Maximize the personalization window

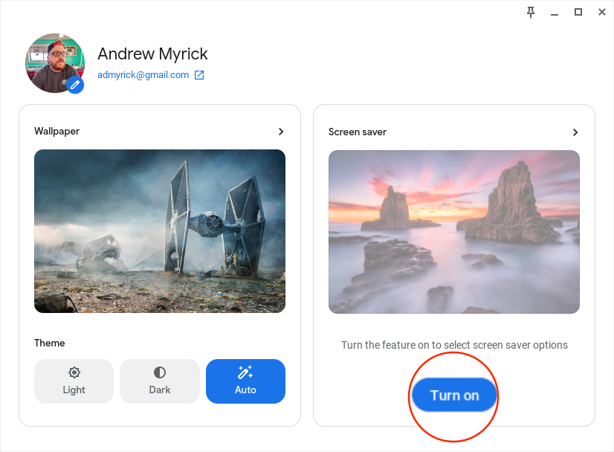coord(578,12)
